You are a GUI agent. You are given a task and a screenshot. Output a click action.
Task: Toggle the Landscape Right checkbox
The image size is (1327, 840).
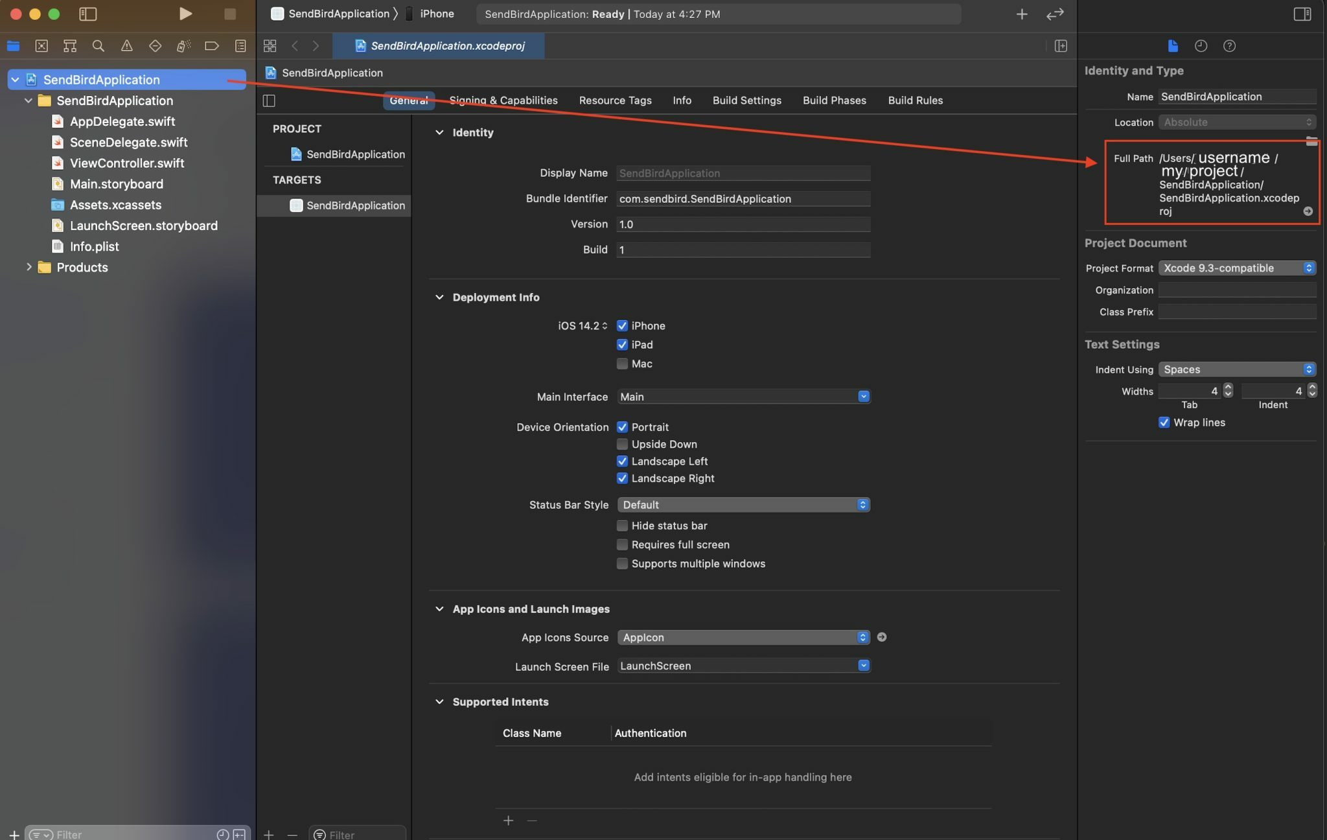click(622, 478)
